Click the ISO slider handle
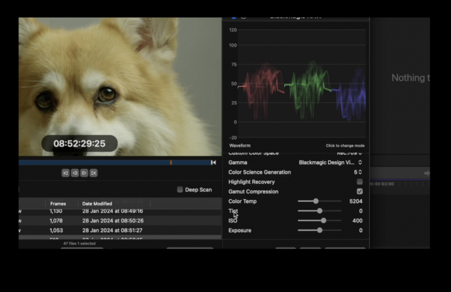 [x=323, y=221]
